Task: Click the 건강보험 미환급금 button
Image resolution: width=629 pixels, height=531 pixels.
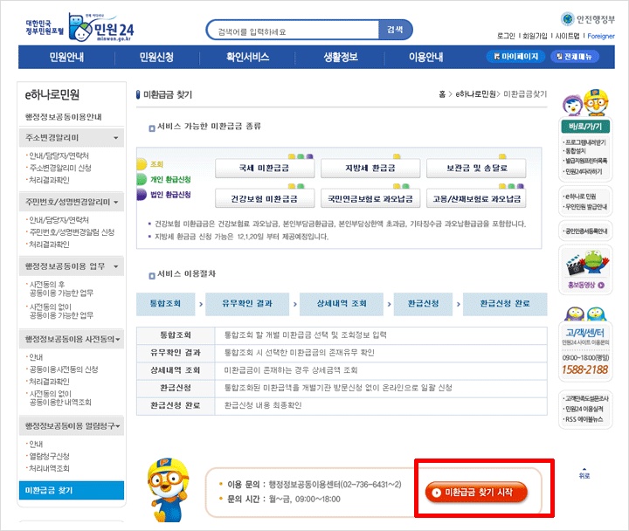Action: (265, 198)
